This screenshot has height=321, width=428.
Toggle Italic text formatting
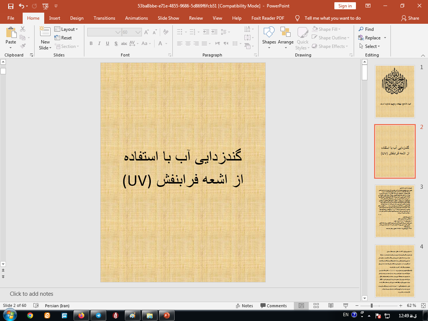[99, 43]
